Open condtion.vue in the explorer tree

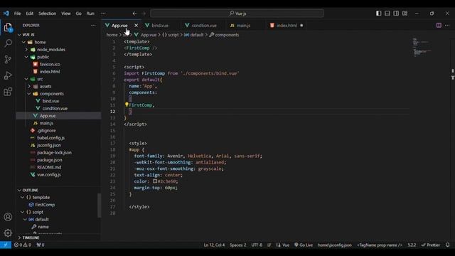coord(55,108)
